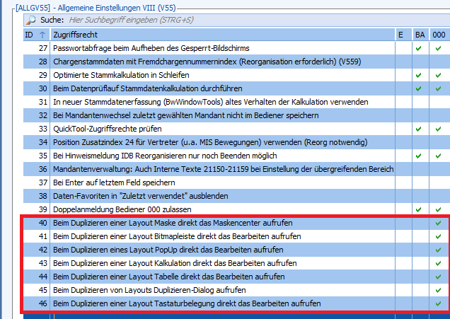Toggle 000 checkmark for row 45 Duplizieren-Dialog

(439, 290)
